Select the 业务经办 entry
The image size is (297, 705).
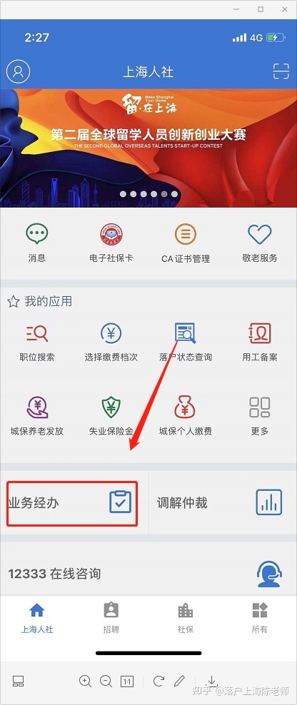[72, 502]
